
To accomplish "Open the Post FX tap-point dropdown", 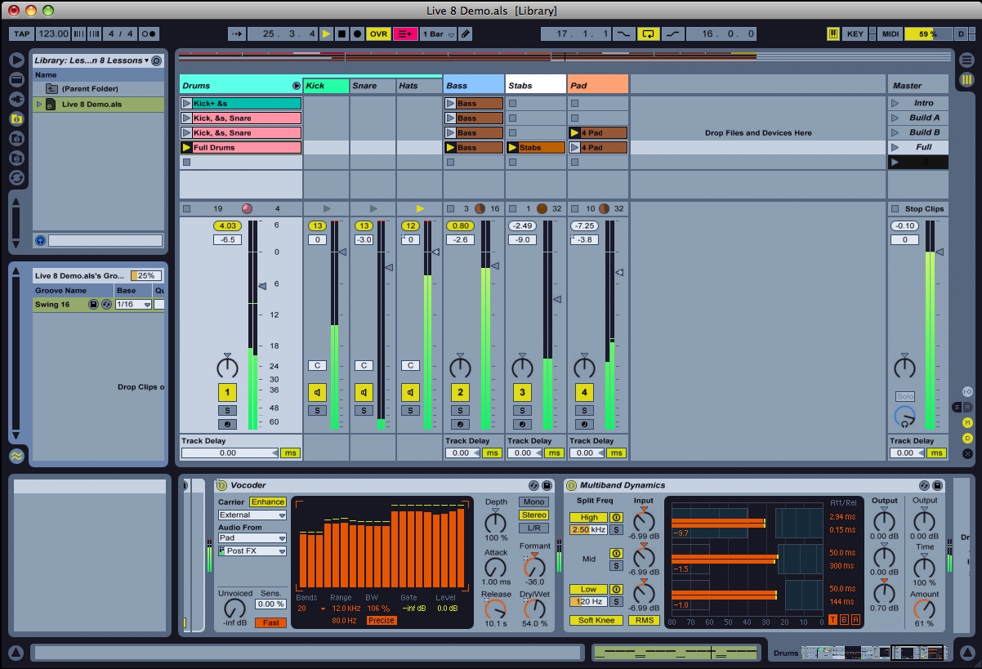I will click(252, 551).
